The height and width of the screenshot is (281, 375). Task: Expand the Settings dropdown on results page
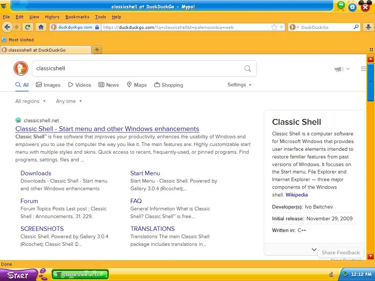pyautogui.click(x=240, y=85)
